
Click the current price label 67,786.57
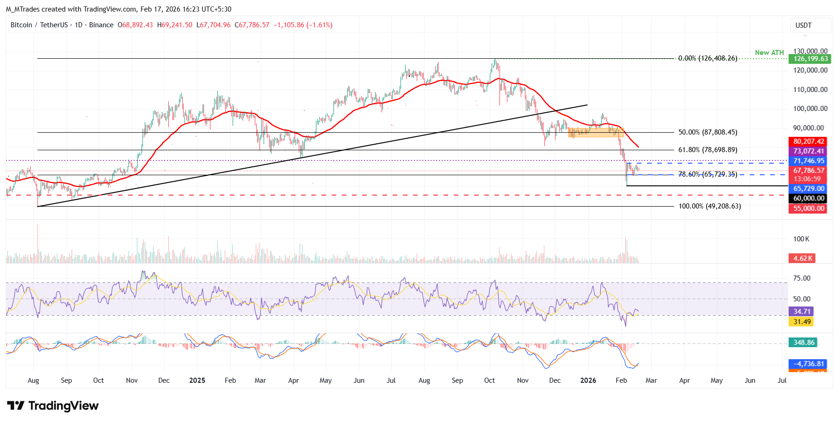(808, 171)
